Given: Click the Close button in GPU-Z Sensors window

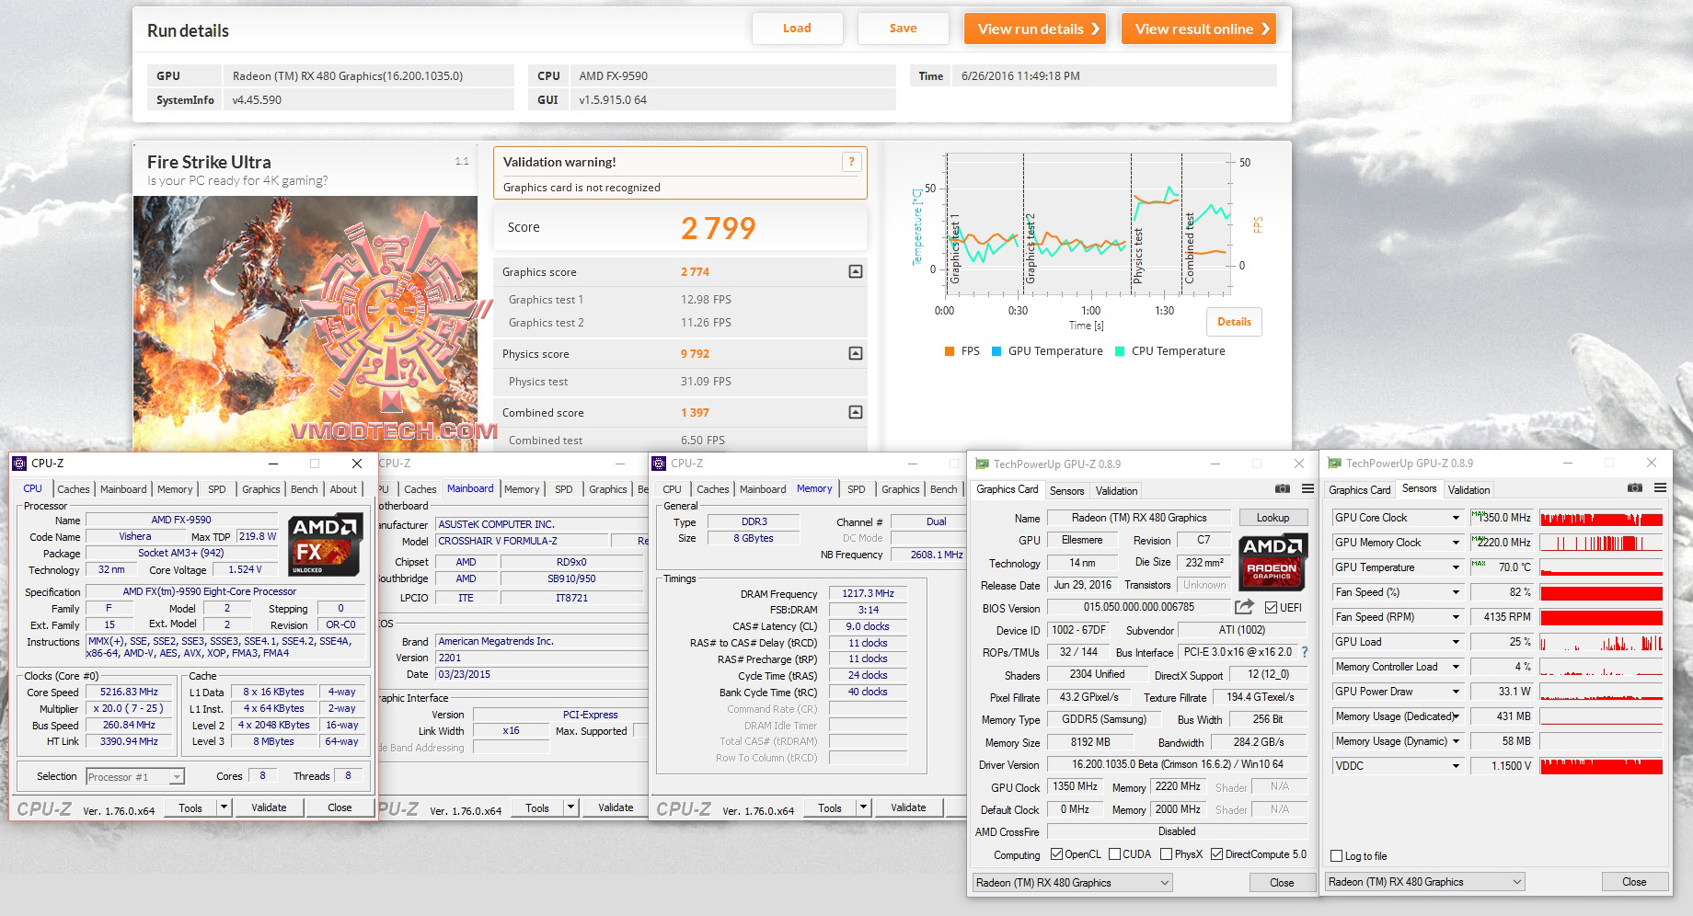Looking at the screenshot, I should pos(1634,882).
